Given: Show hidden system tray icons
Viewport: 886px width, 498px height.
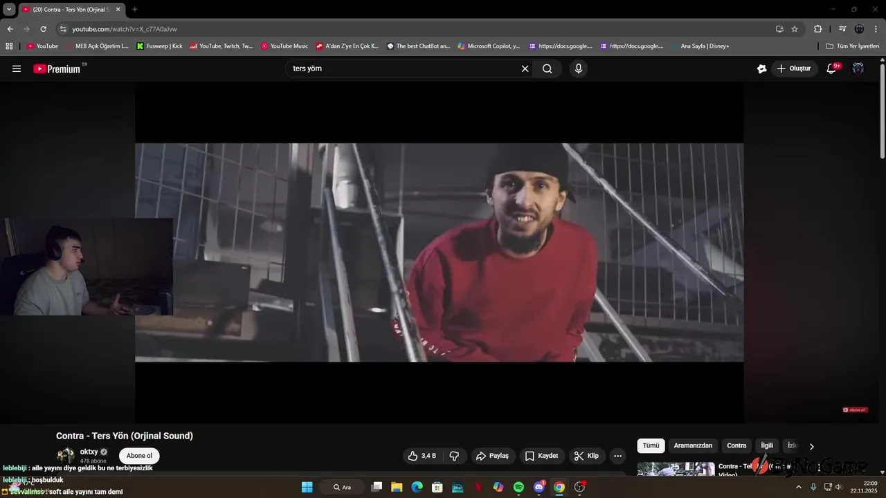Looking at the screenshot, I should tap(798, 487).
